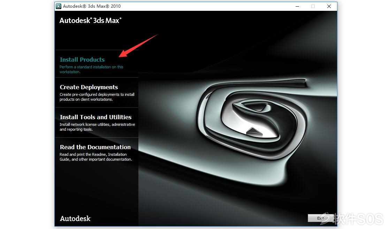
Task: Click the Exit button
Action: point(320,218)
